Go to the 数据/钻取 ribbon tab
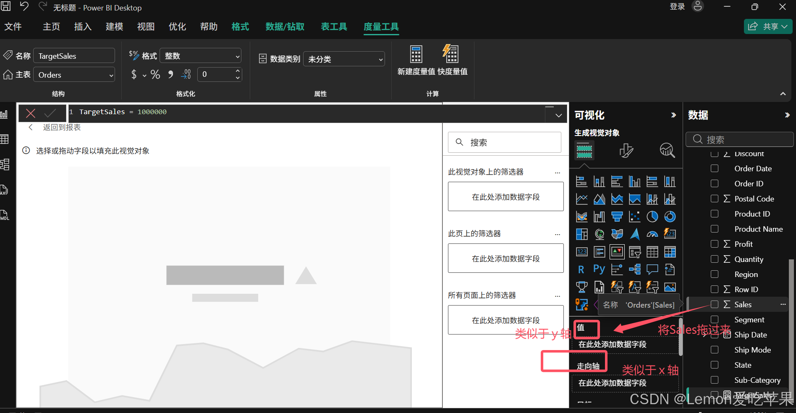Image resolution: width=796 pixels, height=413 pixels. [x=285, y=26]
